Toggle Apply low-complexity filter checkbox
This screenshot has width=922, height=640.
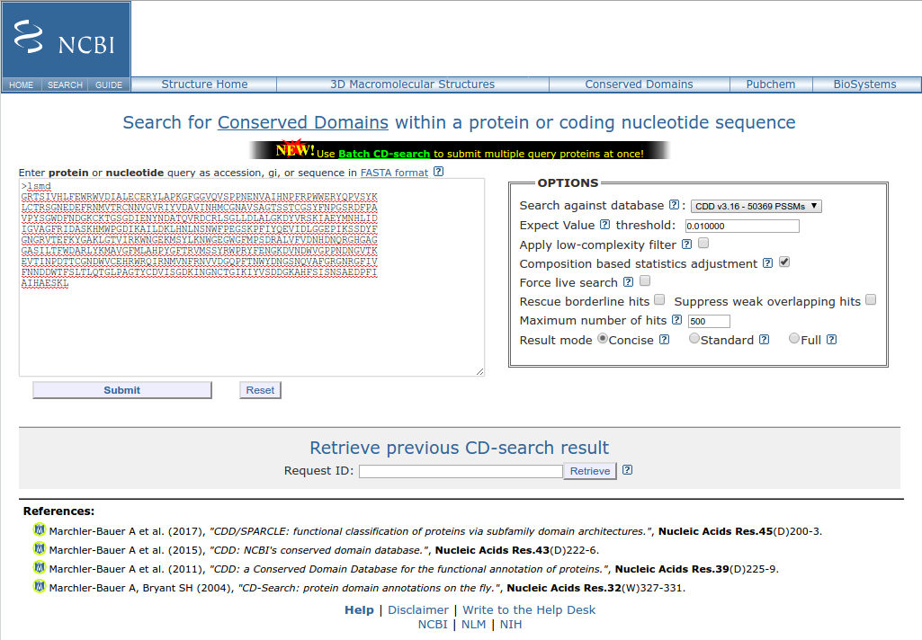click(703, 243)
